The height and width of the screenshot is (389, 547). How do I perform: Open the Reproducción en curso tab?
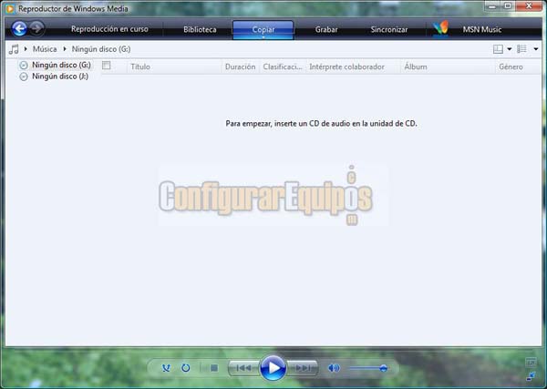pyautogui.click(x=109, y=29)
